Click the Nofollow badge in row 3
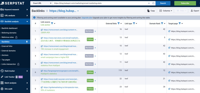 pos(89,48)
